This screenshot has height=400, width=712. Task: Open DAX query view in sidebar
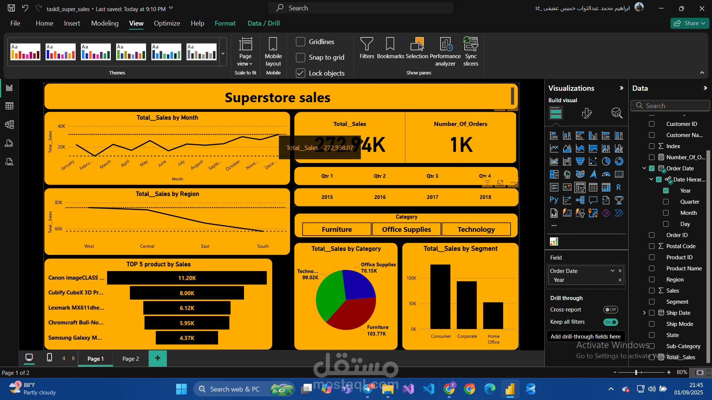9,143
